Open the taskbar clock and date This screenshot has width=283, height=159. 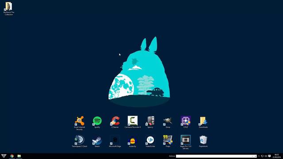point(276,156)
